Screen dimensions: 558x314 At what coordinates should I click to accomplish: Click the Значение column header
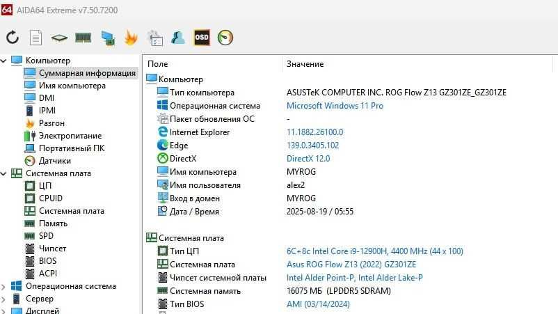point(305,64)
